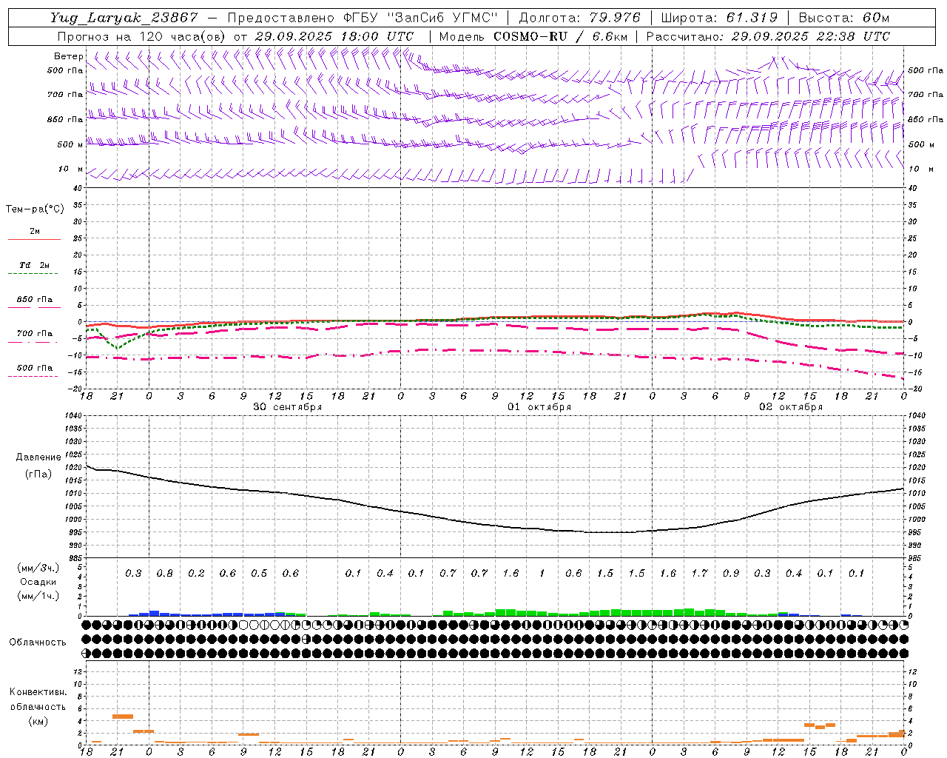Click the '01 октября' date label
Screen dimensions: 947x758
coord(539,406)
